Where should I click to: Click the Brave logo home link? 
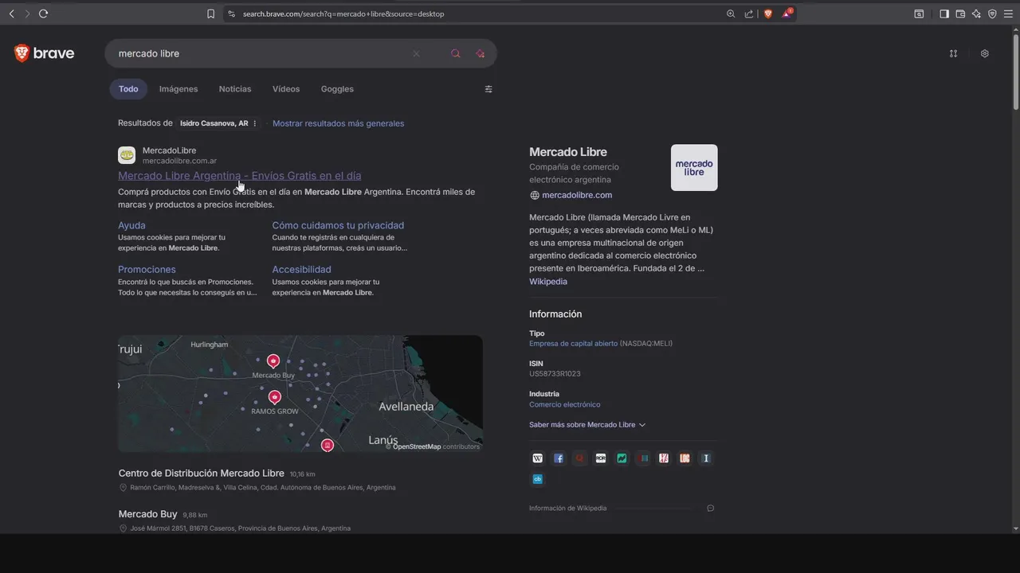coord(45,53)
